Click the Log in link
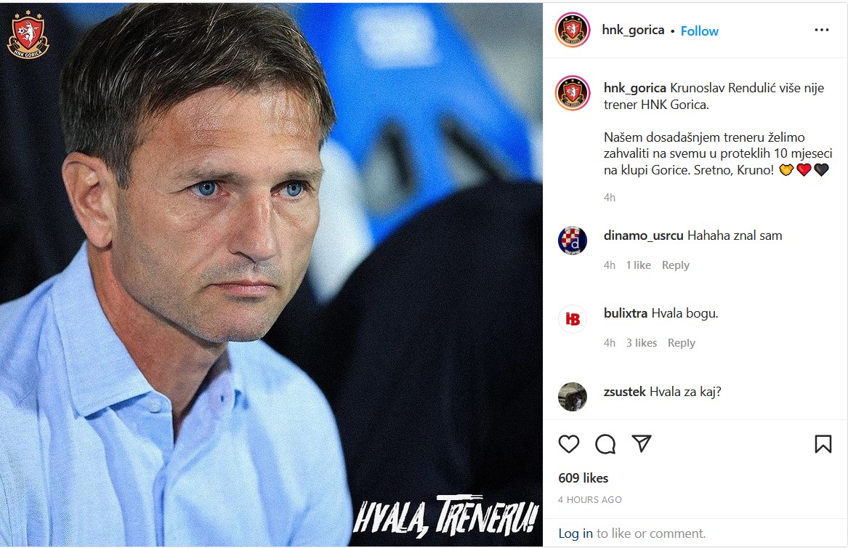 [576, 533]
